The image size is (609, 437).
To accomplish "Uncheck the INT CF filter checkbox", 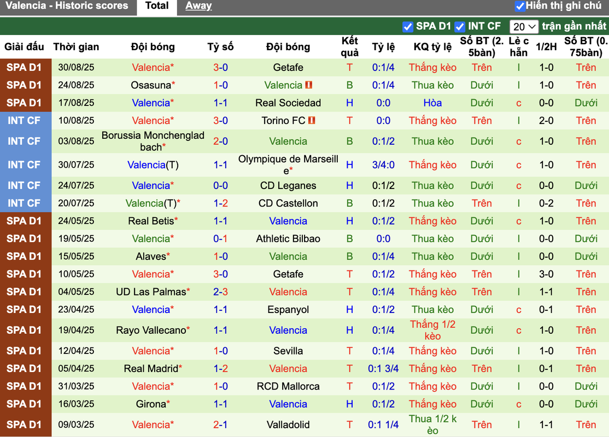I will point(459,27).
